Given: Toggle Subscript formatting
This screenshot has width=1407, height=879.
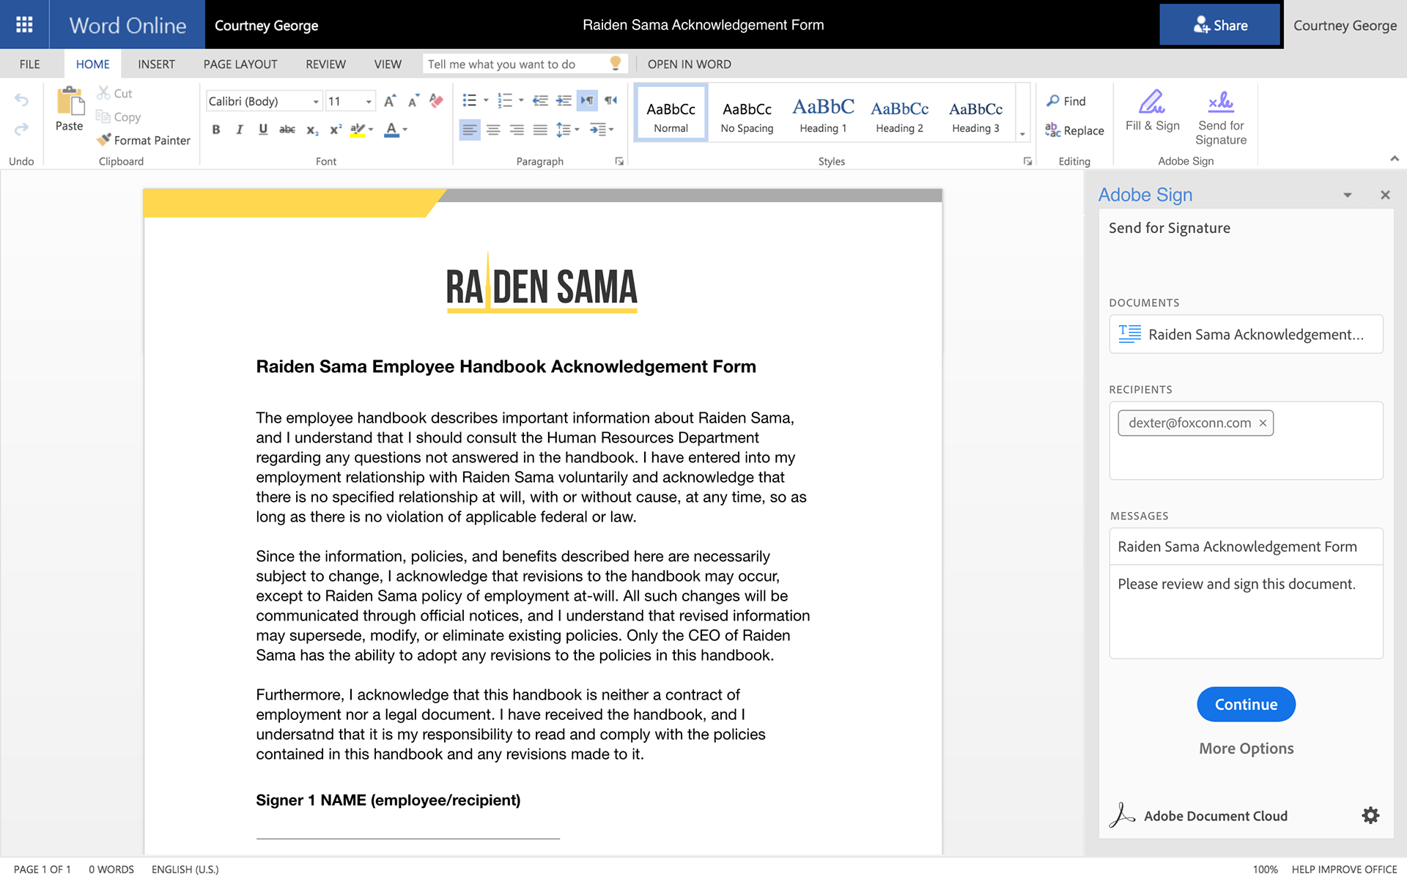Looking at the screenshot, I should coord(312,130).
